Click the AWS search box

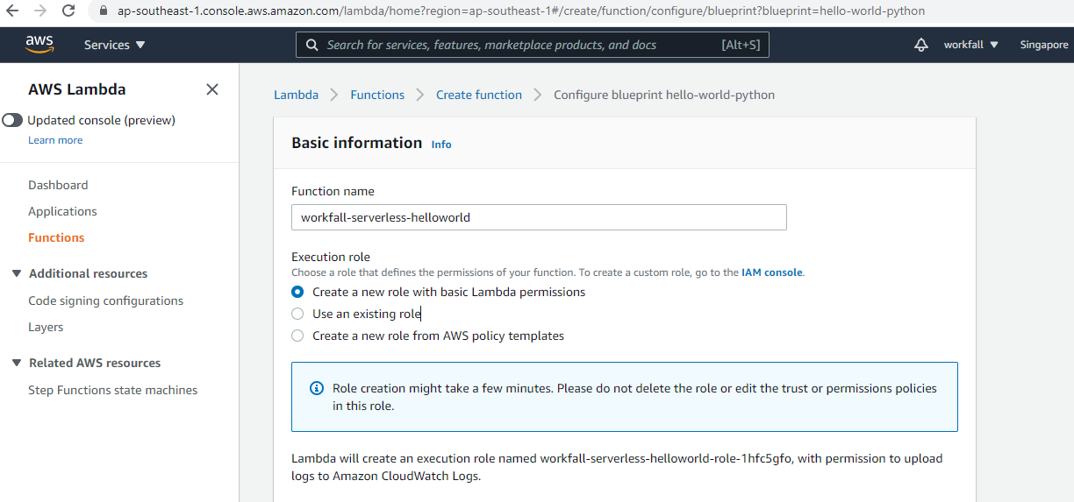point(532,45)
